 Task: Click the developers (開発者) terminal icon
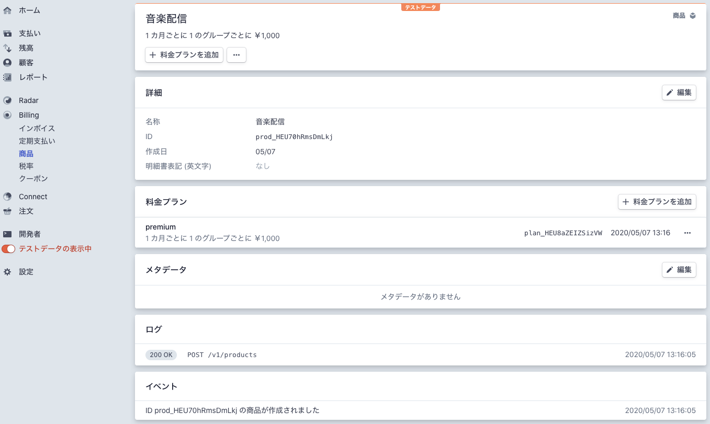[x=7, y=234]
